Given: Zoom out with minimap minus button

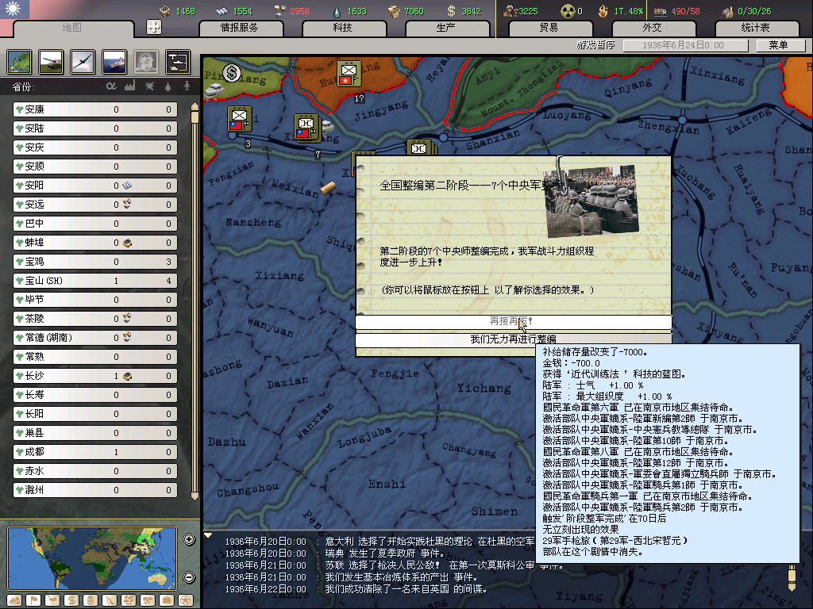Looking at the screenshot, I should [189, 576].
